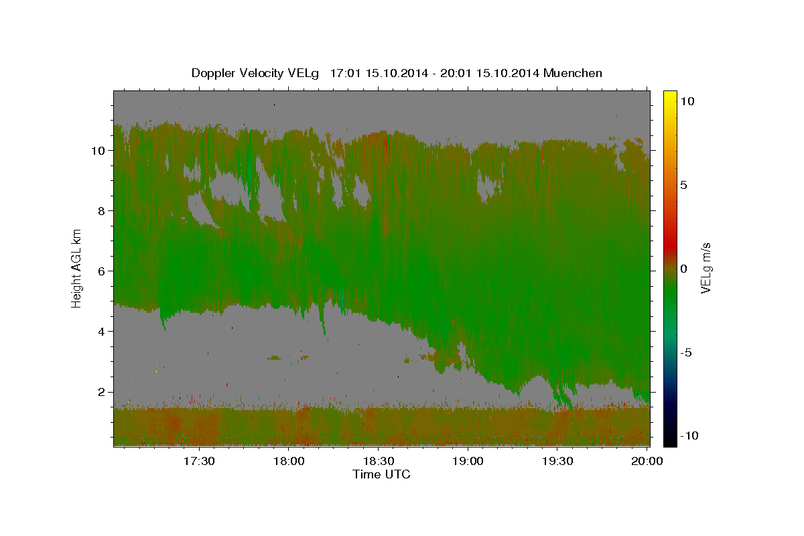Viewport: 804px width, 536px height.
Task: Click the height axis label '4'
Action: coord(101,331)
